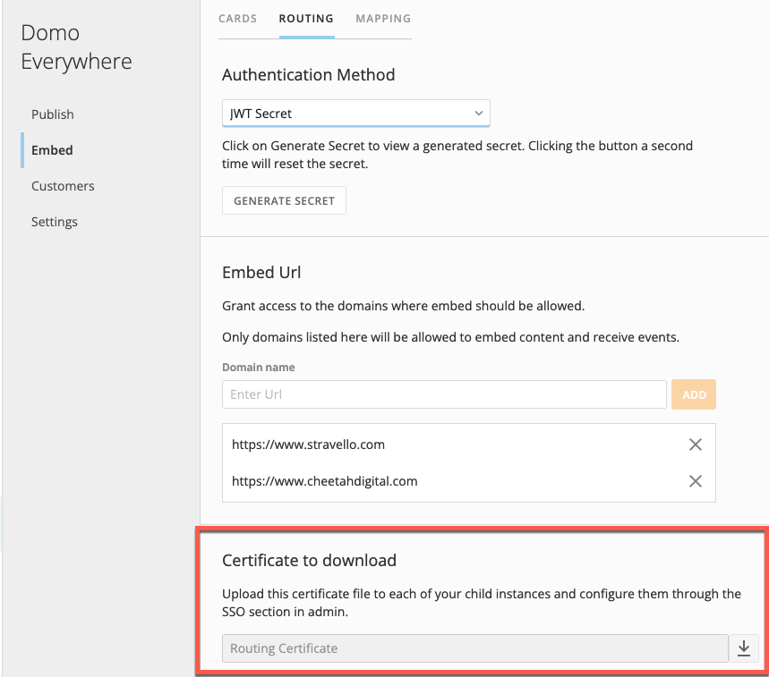Open Settings in the sidebar
The height and width of the screenshot is (677, 769).
(55, 222)
